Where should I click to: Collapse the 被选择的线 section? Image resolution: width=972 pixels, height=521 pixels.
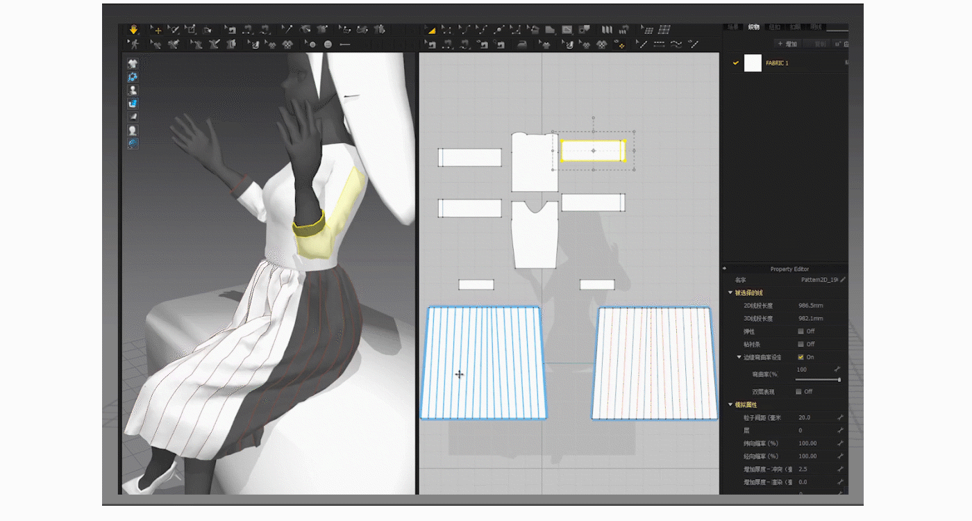tap(730, 292)
